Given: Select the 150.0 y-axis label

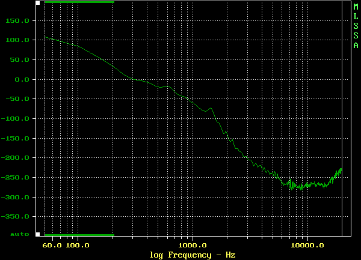Looking at the screenshot, I should pos(18,20).
